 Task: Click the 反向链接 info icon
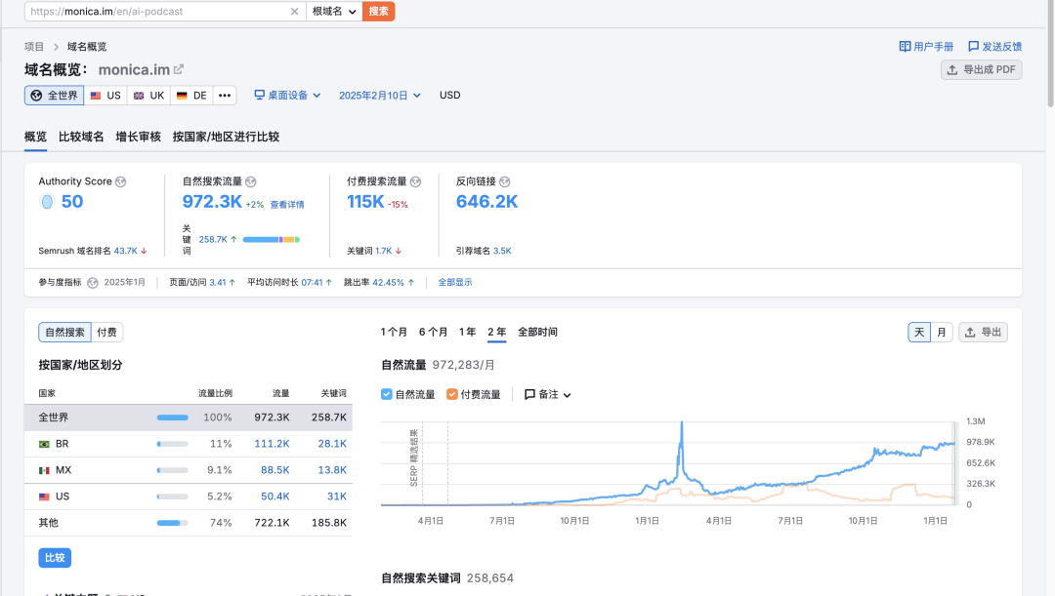505,181
